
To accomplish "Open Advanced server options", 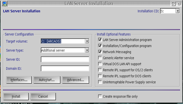I will tap(76, 80).
